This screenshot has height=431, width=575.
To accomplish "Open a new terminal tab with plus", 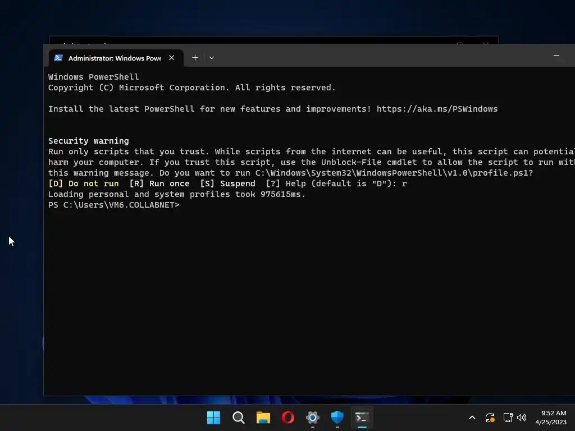I will (x=195, y=58).
